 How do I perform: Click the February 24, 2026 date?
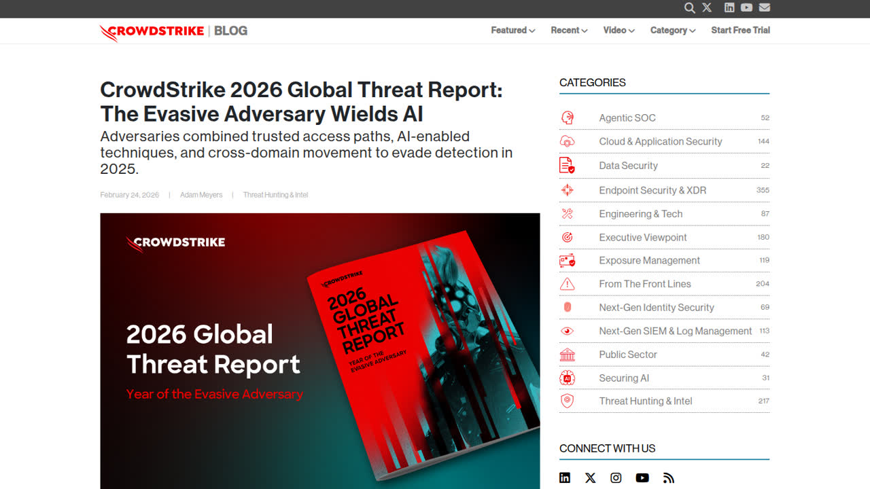[129, 195]
